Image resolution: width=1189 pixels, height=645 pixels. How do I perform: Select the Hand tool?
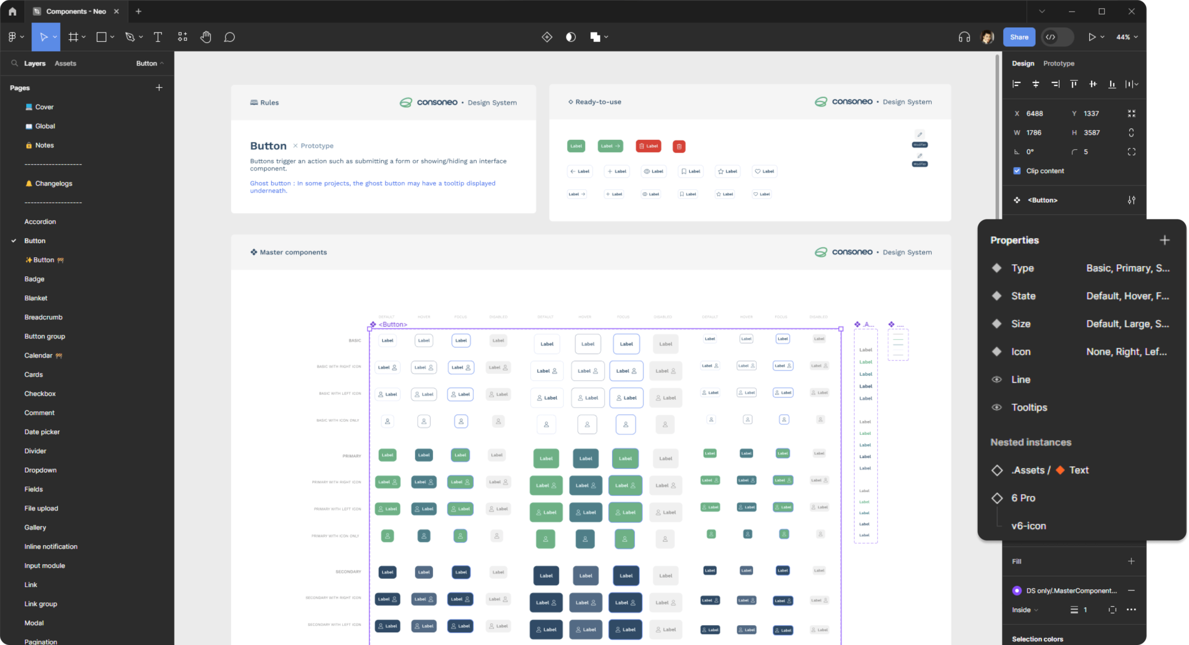tap(206, 37)
